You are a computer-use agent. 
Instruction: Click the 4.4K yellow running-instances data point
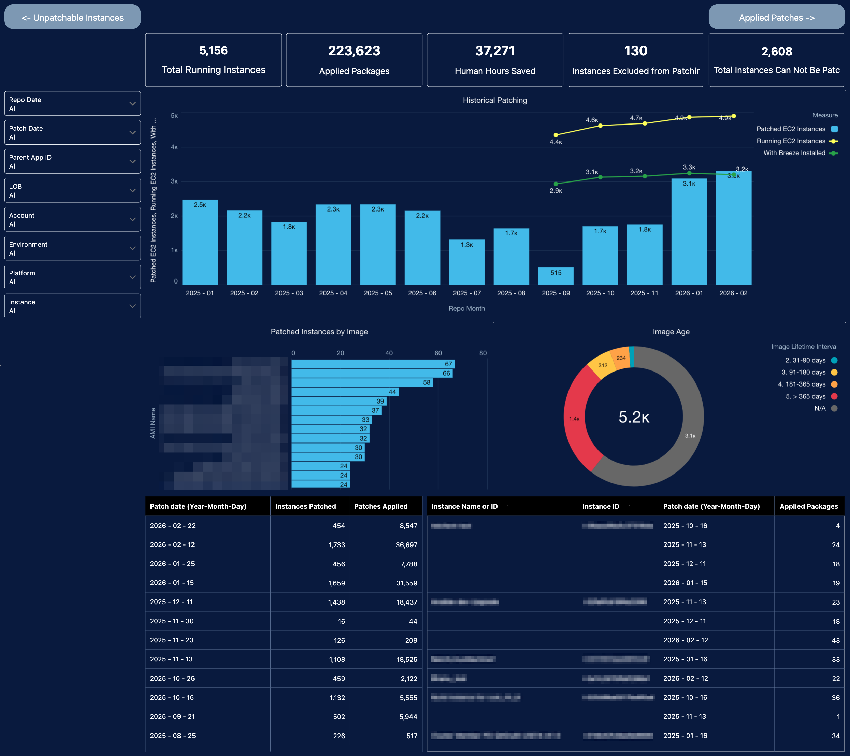coord(556,135)
